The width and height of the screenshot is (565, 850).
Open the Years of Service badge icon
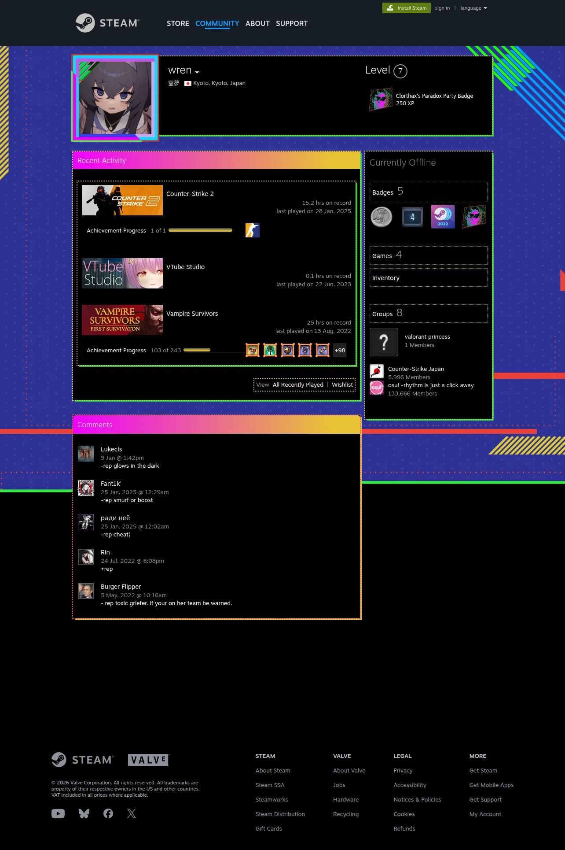[382, 217]
